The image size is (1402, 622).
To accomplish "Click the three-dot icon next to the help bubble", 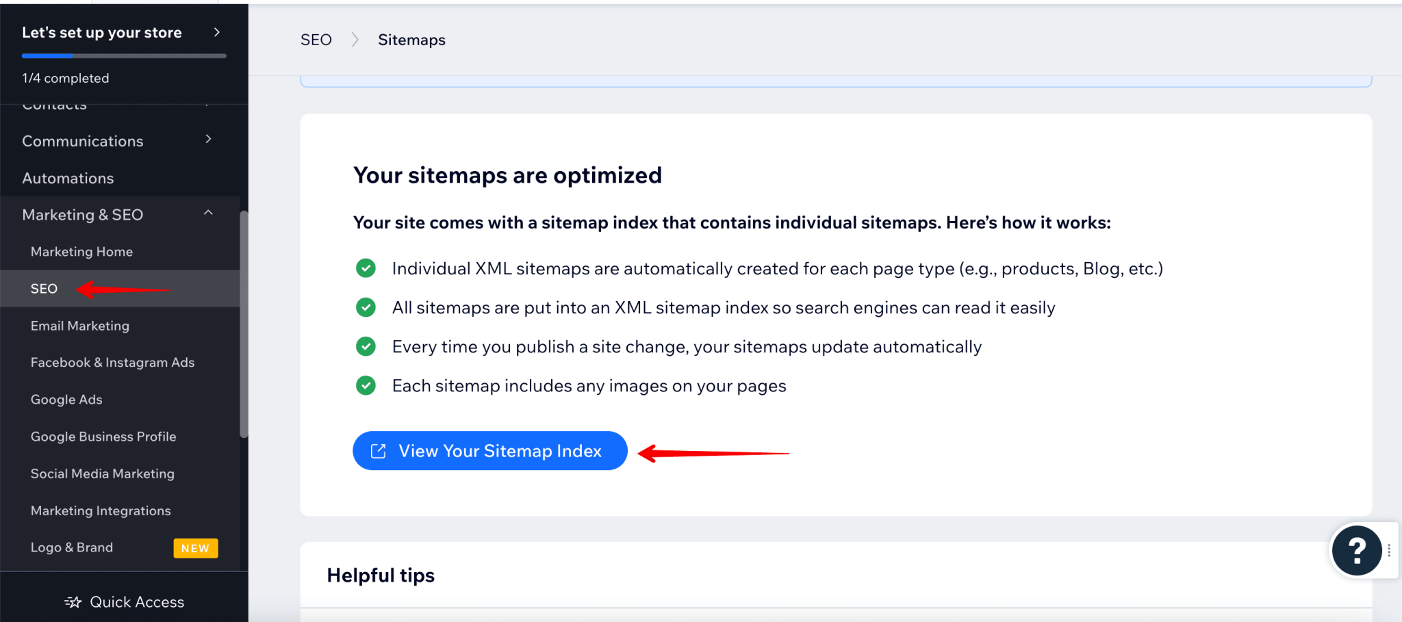I will tap(1390, 549).
